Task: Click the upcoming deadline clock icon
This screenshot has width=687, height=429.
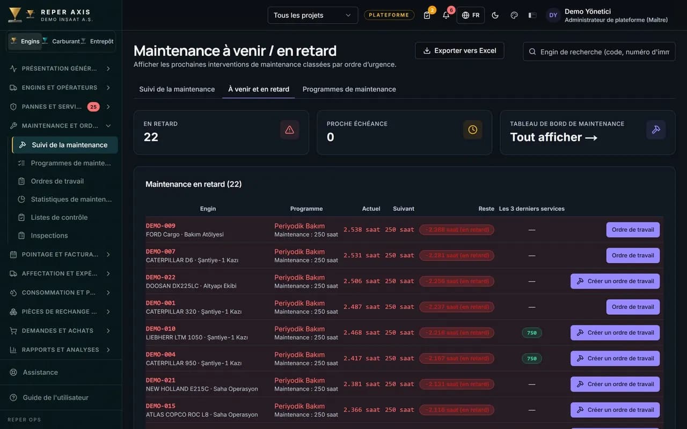Action: pos(473,130)
